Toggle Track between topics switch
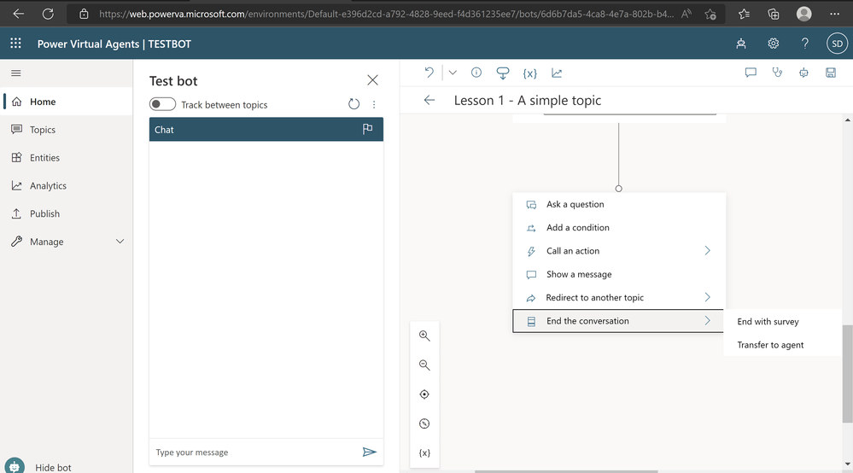 coord(162,104)
